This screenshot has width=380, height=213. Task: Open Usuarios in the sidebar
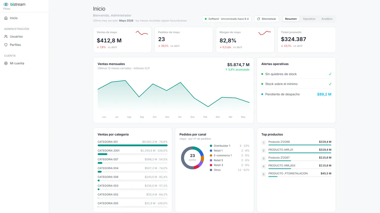(x=24, y=36)
